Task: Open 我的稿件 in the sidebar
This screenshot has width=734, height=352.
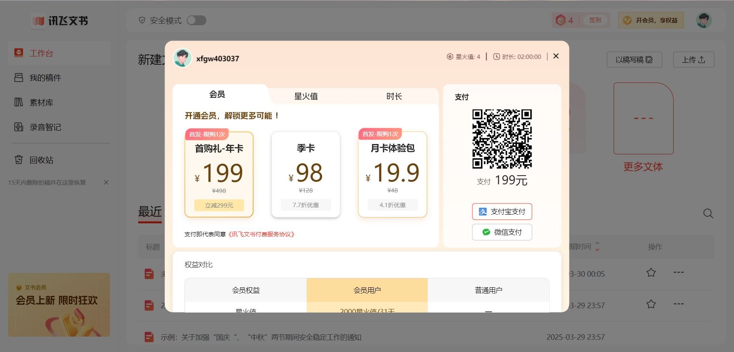Action: (59, 78)
